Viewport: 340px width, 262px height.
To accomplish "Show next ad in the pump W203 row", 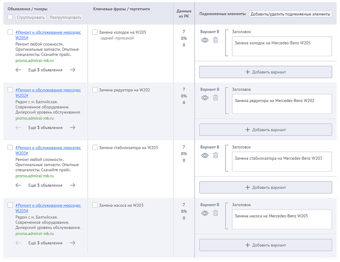I will tap(73, 243).
